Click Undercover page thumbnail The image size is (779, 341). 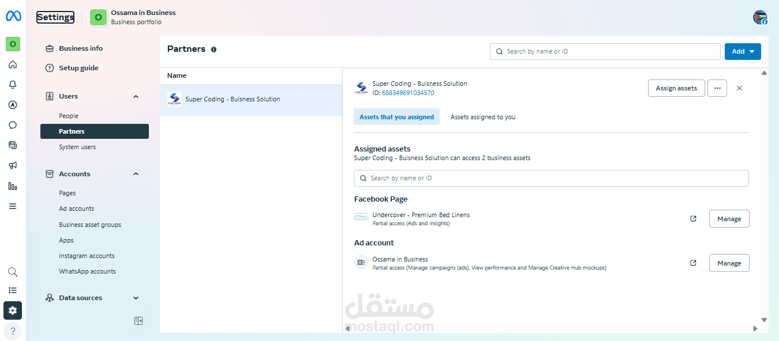click(x=361, y=218)
